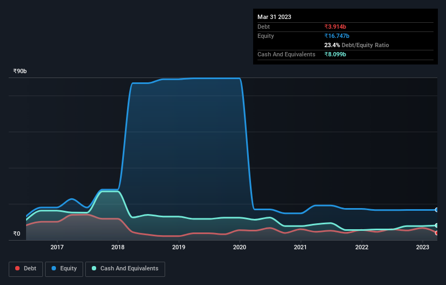Click the Equity label in the tooltip
Viewport: 446px width, 285px height.
click(x=266, y=36)
